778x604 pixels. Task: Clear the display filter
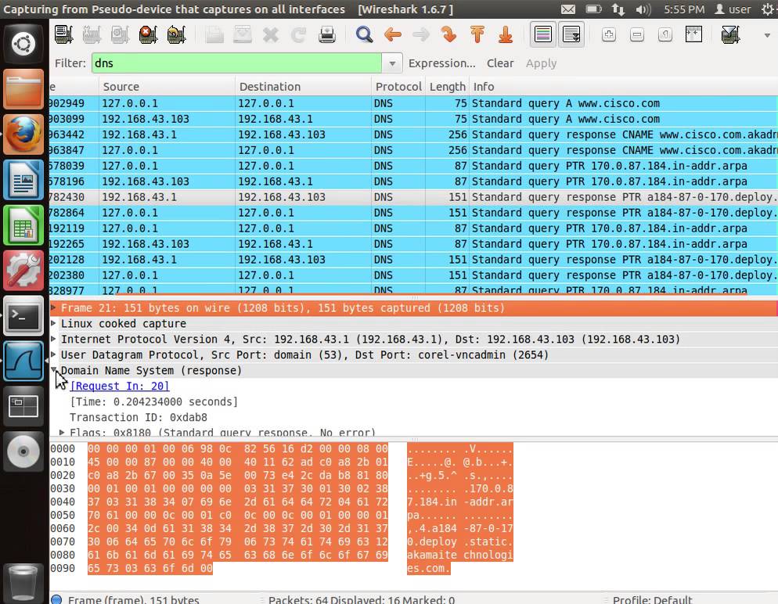(499, 63)
